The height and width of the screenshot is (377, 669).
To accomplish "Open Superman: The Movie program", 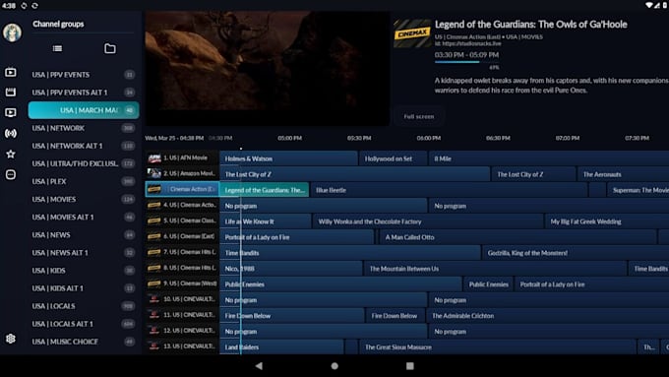I will 638,190.
